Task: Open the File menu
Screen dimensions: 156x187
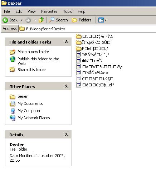Action: pyautogui.click(x=7, y=11)
